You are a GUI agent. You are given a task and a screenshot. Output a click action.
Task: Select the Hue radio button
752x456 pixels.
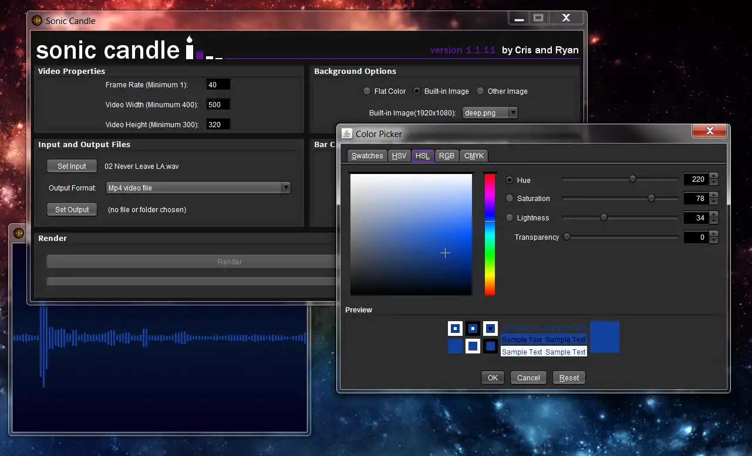(x=510, y=180)
